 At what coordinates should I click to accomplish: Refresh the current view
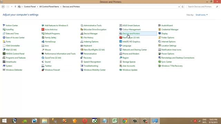coord(183,7)
